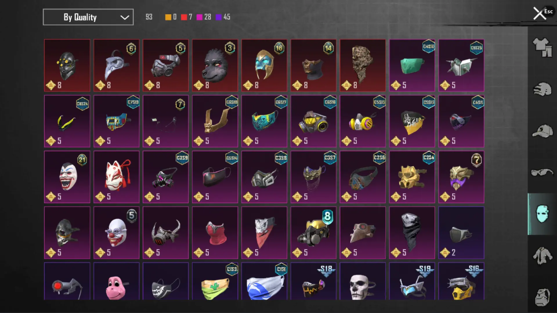557x313 pixels.
Task: Select the cap hats category icon
Action: point(542,131)
